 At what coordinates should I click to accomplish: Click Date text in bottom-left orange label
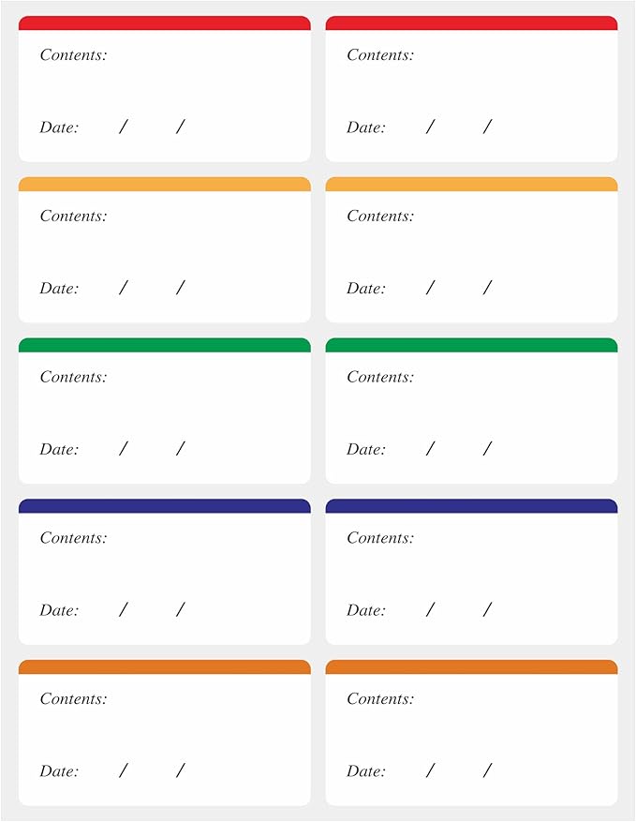point(59,771)
